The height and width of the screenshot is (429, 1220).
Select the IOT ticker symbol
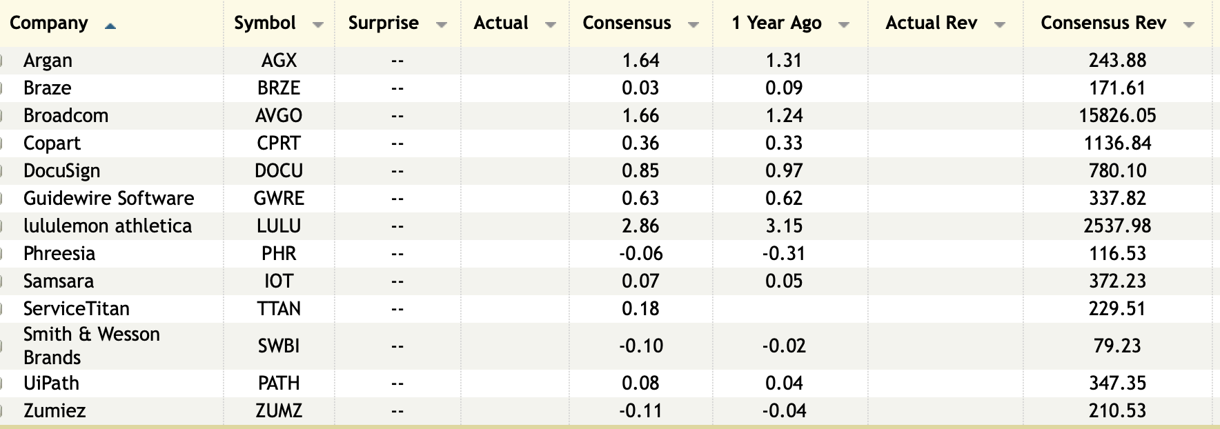point(279,281)
